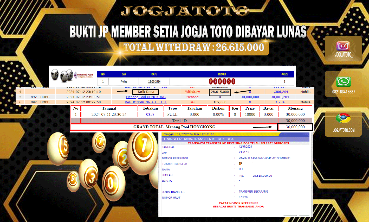Image resolution: width=369 pixels, height=222 pixels.
Task: Click the 1,386,204 balance value
Action: pos(280,92)
